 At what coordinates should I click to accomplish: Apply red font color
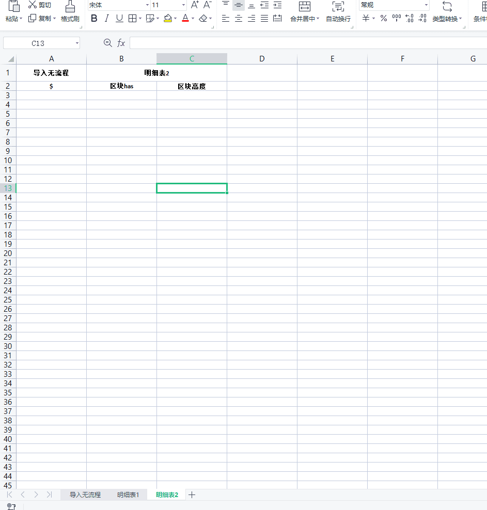click(x=185, y=19)
